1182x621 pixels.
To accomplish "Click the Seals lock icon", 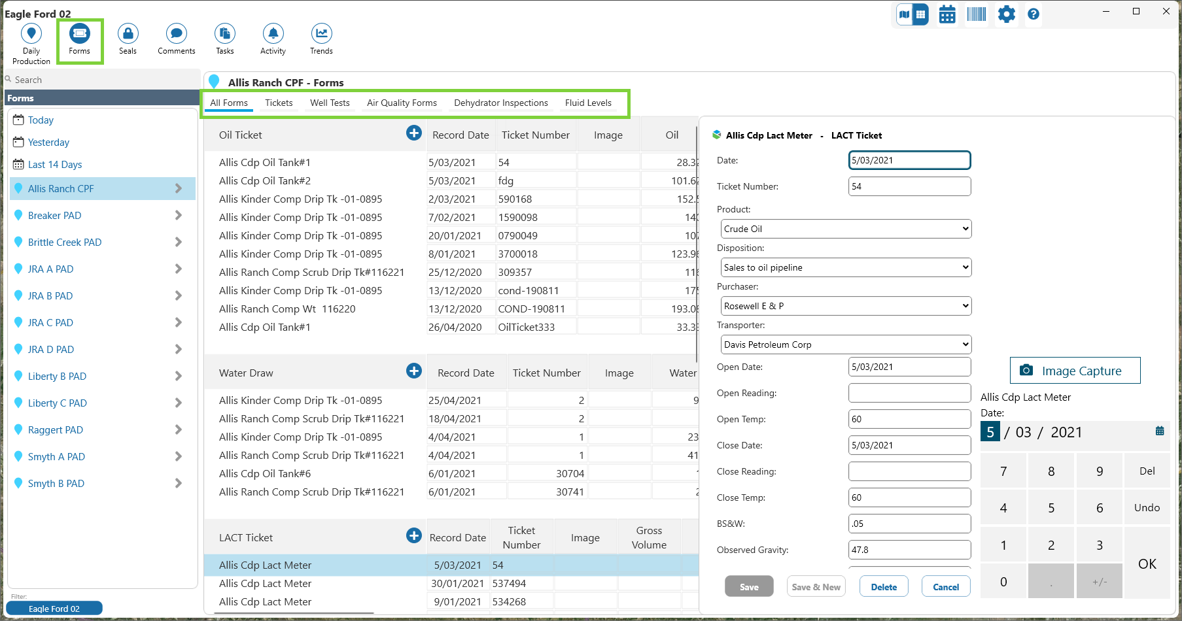I will pyautogui.click(x=128, y=34).
